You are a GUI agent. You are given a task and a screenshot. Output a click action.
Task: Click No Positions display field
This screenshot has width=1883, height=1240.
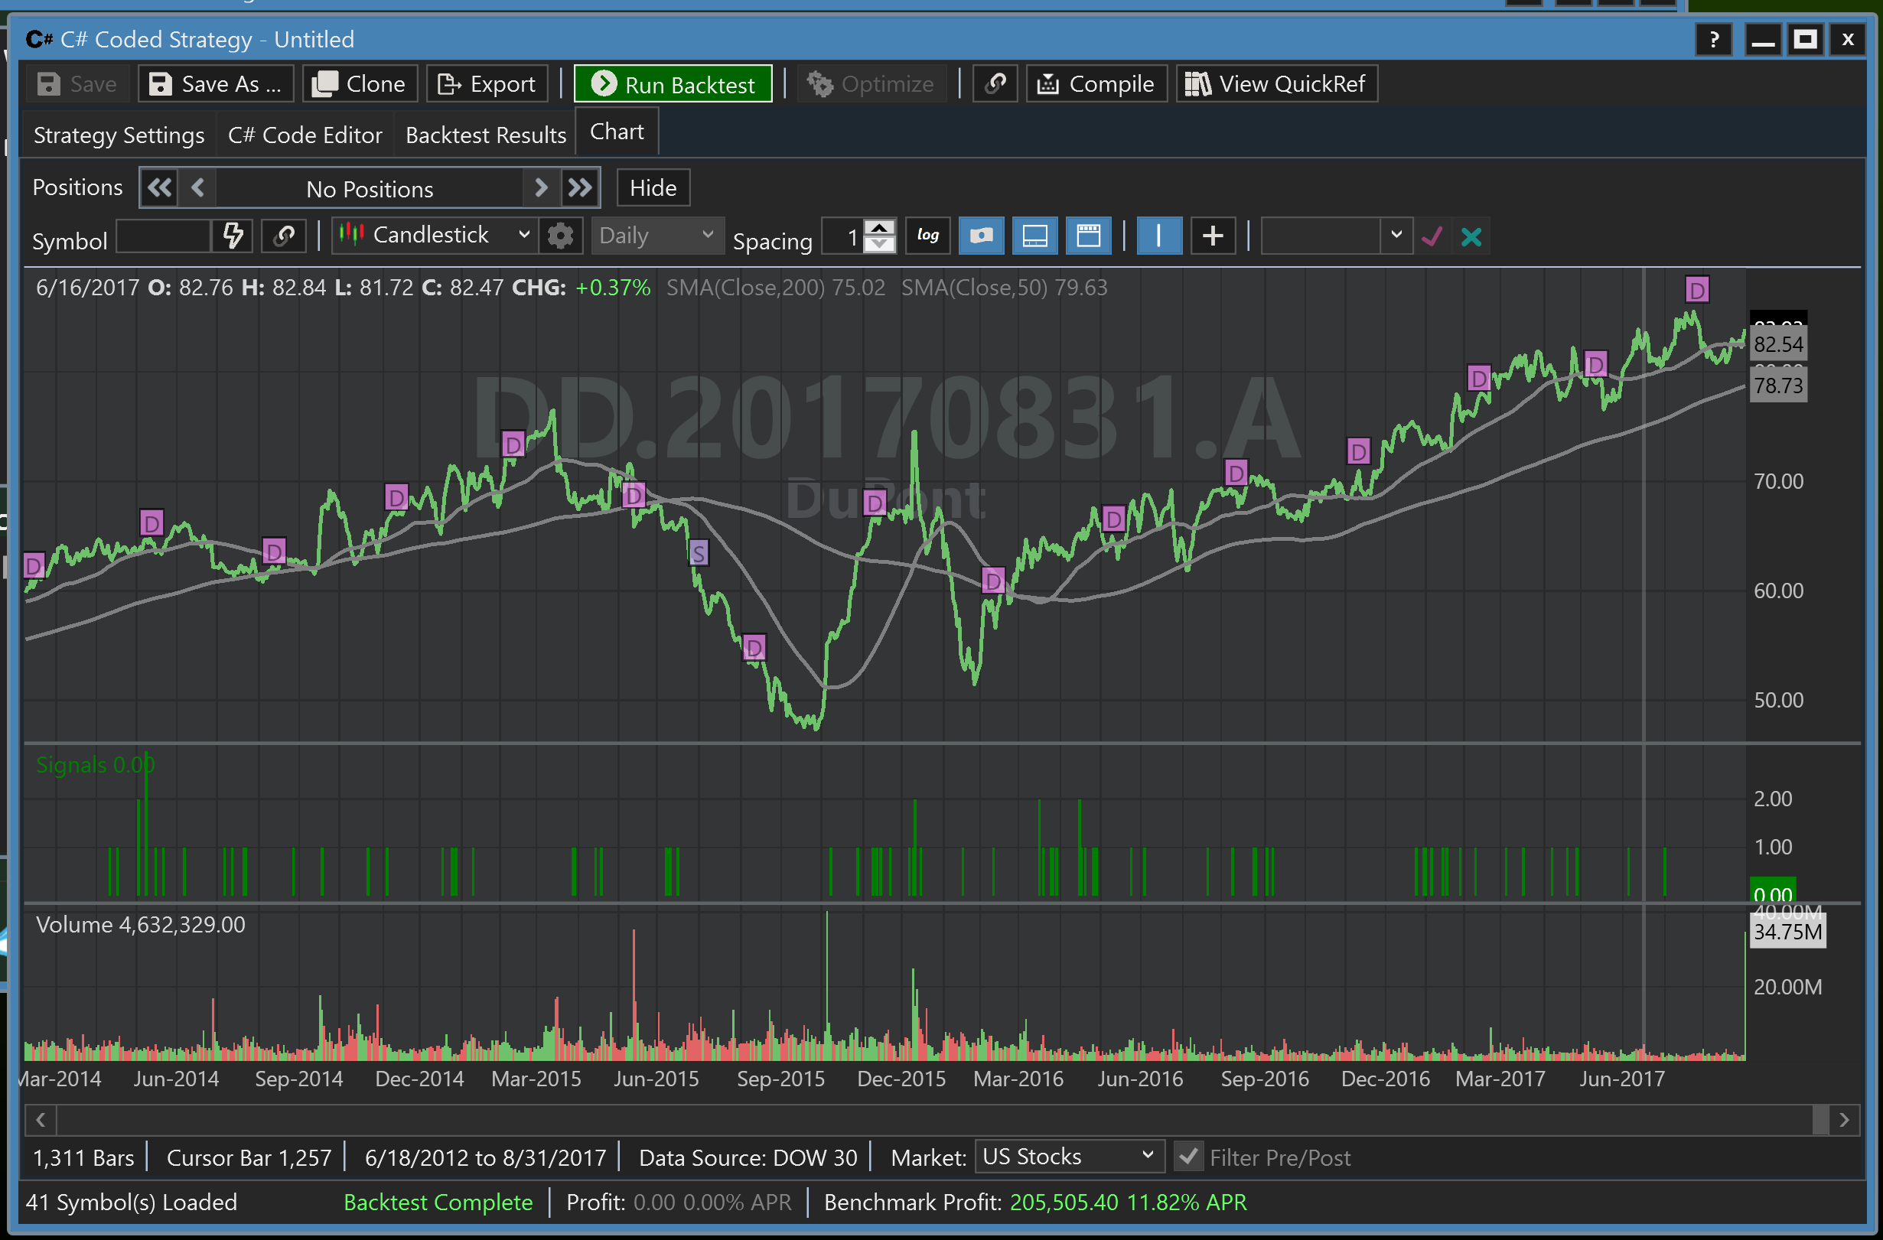pyautogui.click(x=370, y=189)
